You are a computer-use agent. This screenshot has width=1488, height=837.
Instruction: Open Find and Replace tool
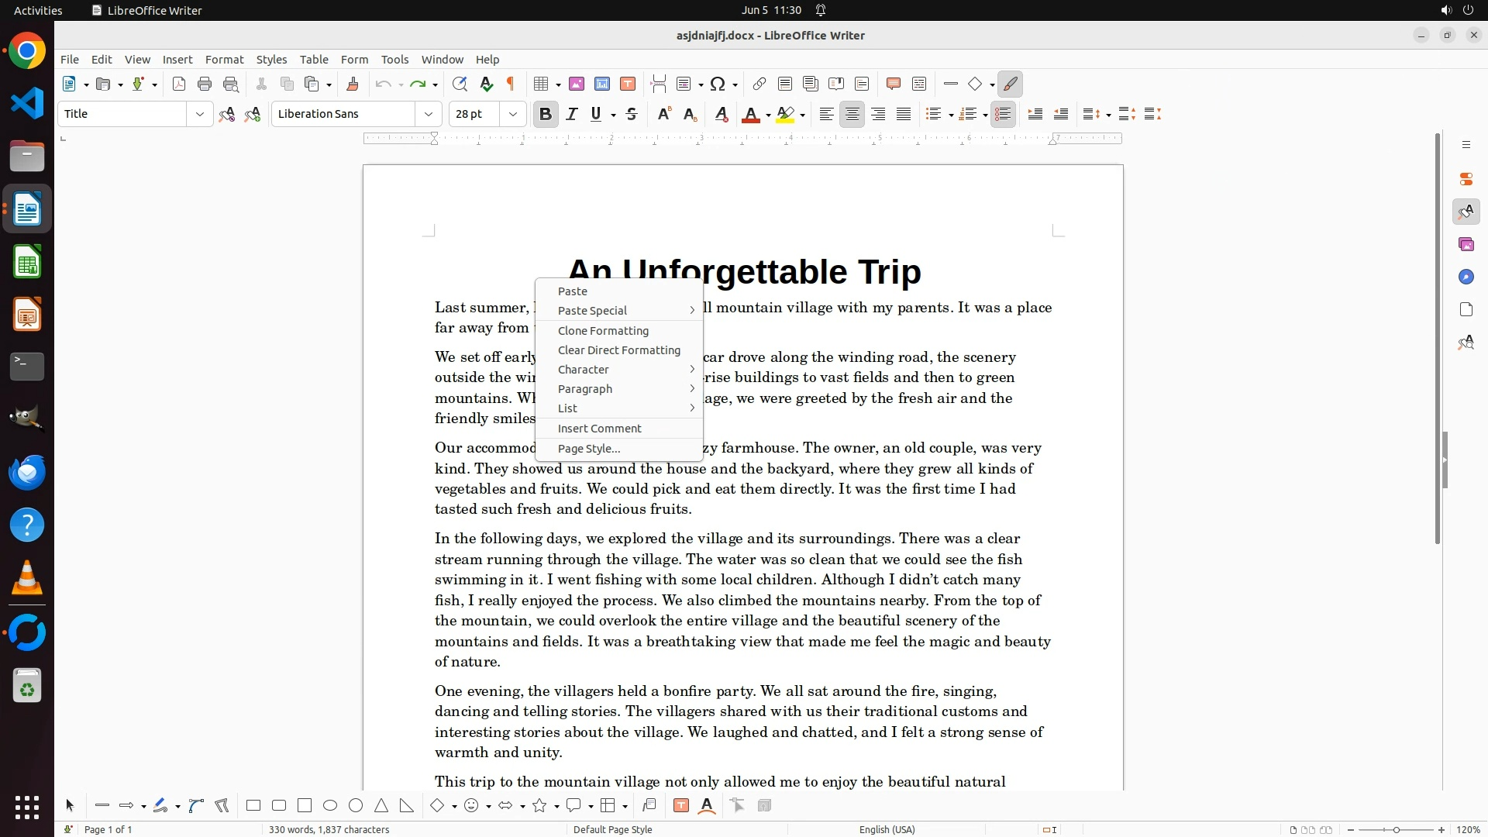[x=460, y=84]
